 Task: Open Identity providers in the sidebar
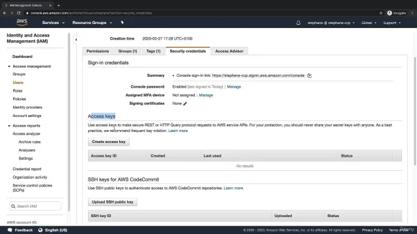click(27, 107)
